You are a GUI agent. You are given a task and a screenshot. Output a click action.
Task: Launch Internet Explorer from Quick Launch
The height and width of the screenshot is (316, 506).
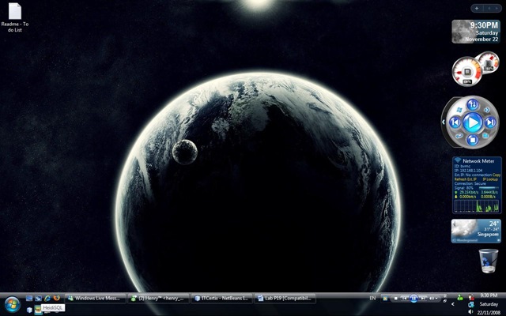coord(47,299)
